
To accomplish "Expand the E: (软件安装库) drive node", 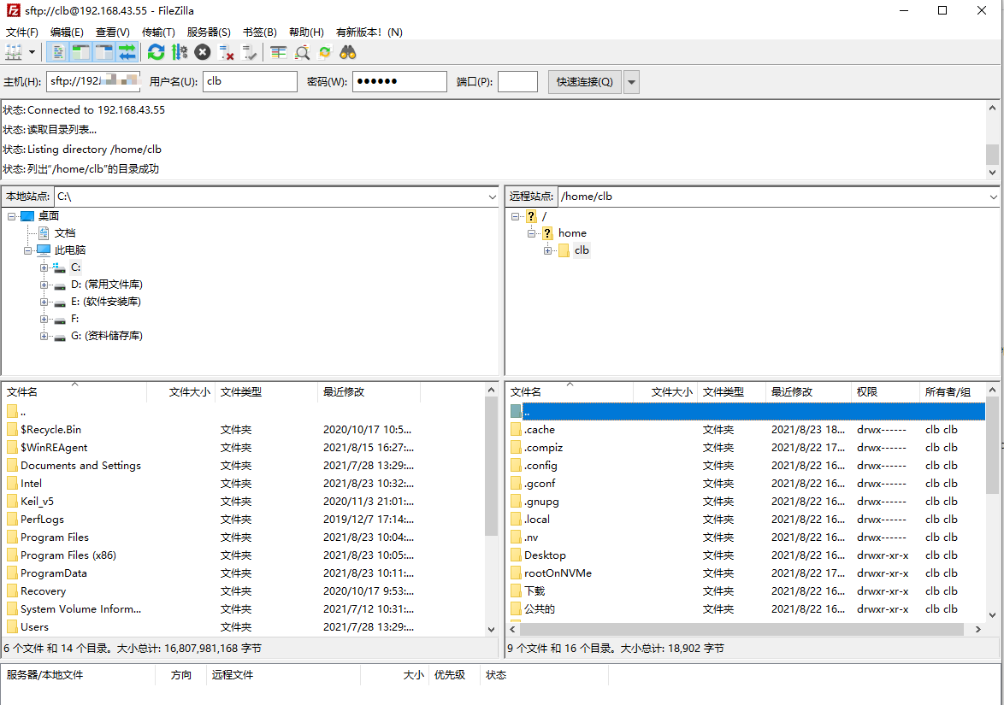I will (44, 302).
